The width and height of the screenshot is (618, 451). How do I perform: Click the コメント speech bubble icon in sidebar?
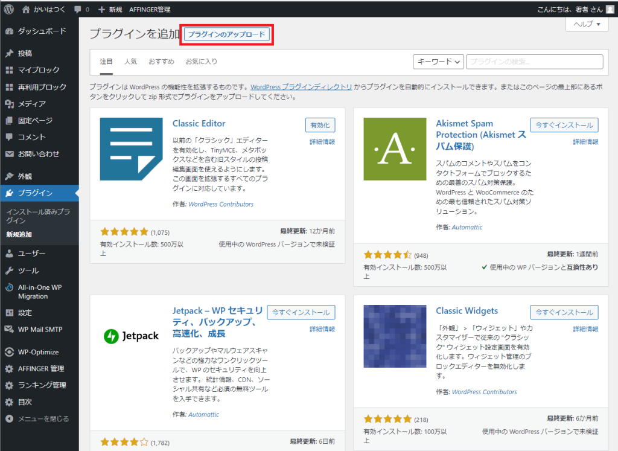(10, 137)
